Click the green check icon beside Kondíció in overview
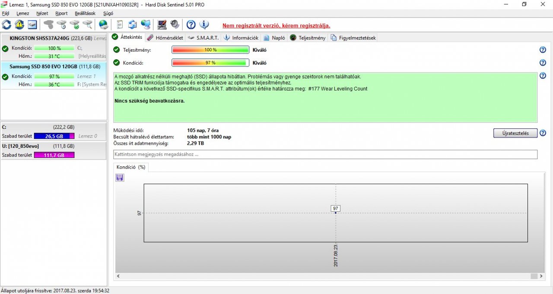This screenshot has width=553, height=294. coord(116,63)
